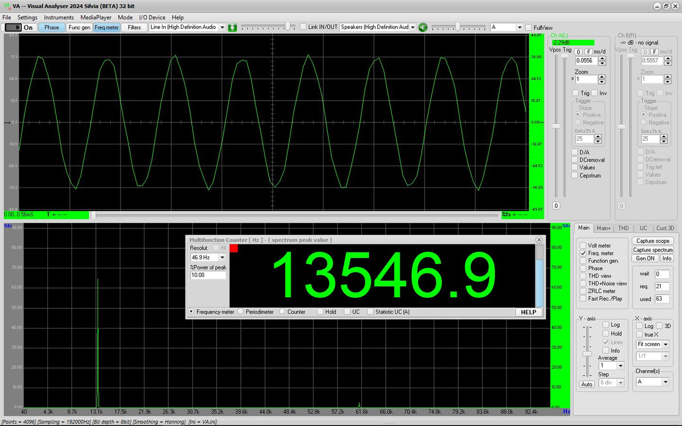
Task: Click the Capture spectrum button
Action: pos(653,250)
